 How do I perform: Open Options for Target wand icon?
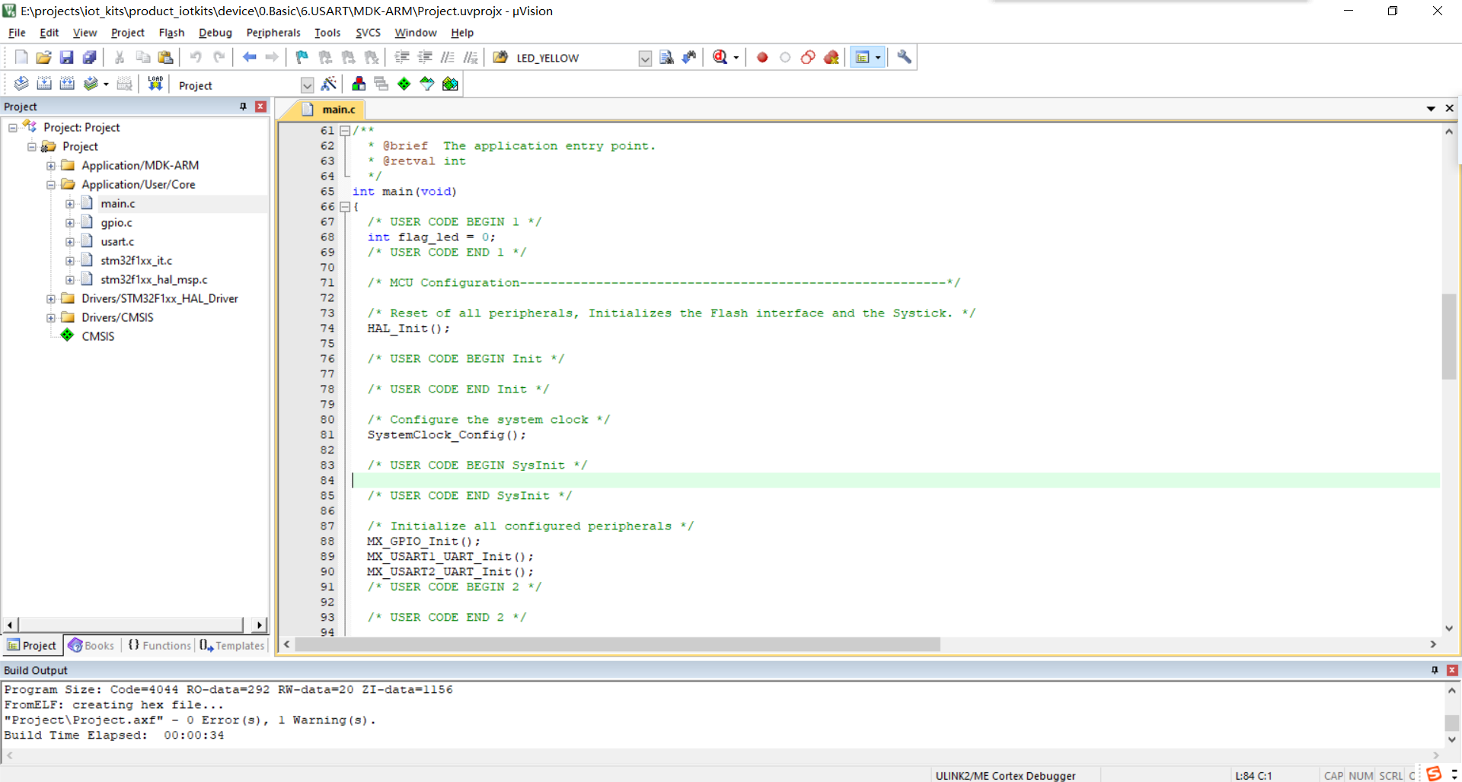tap(329, 84)
